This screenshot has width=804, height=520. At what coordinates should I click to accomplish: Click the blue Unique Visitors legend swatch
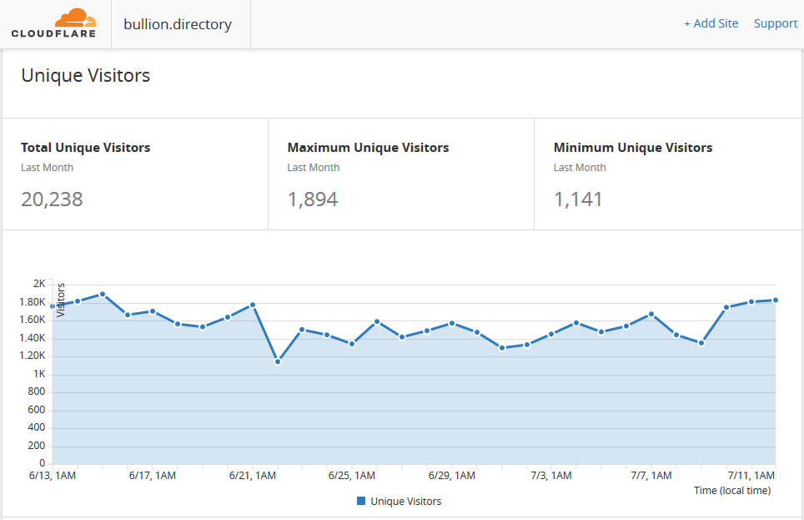click(x=361, y=501)
